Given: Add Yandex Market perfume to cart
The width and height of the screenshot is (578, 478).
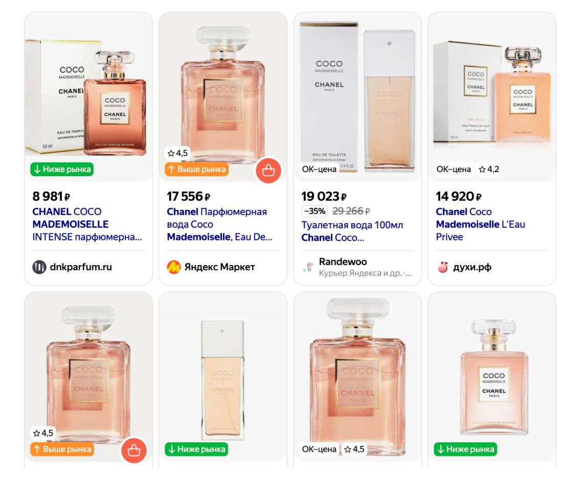Looking at the screenshot, I should click(269, 170).
